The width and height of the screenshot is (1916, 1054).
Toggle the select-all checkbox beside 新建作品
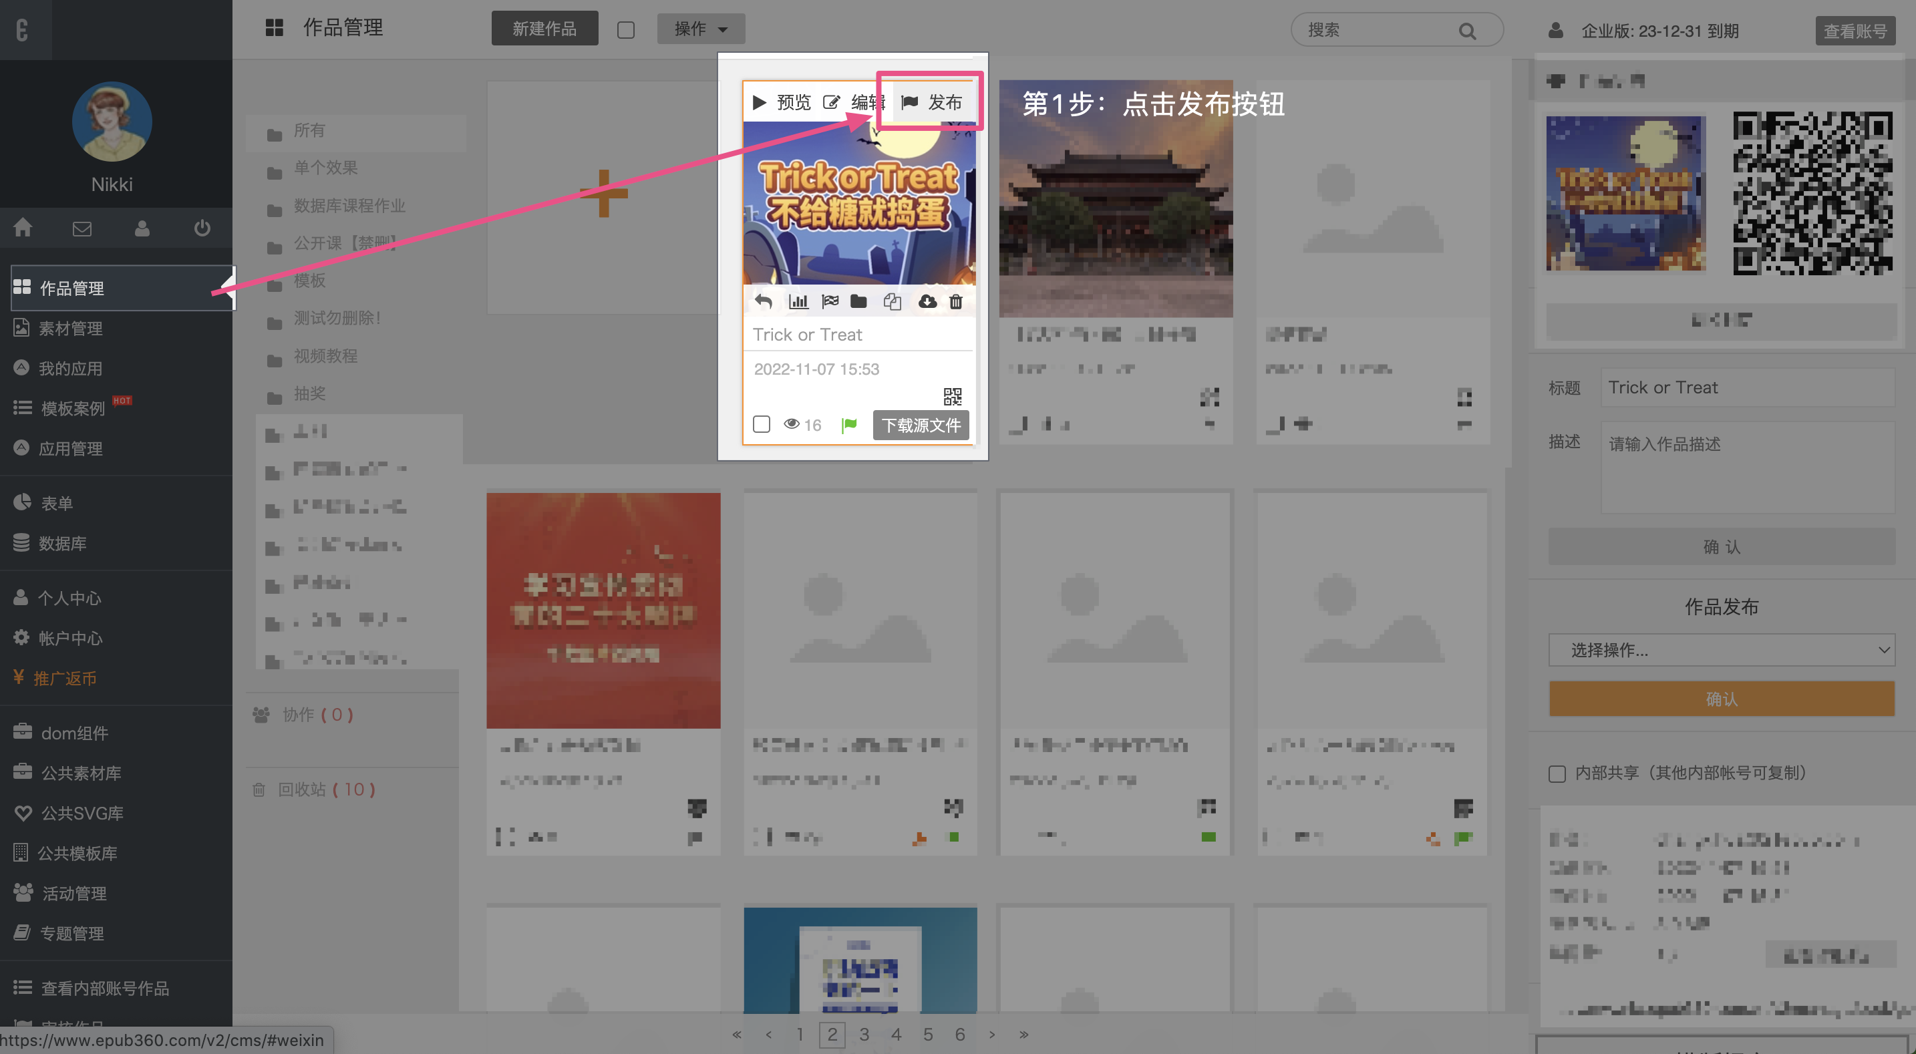pos(625,30)
